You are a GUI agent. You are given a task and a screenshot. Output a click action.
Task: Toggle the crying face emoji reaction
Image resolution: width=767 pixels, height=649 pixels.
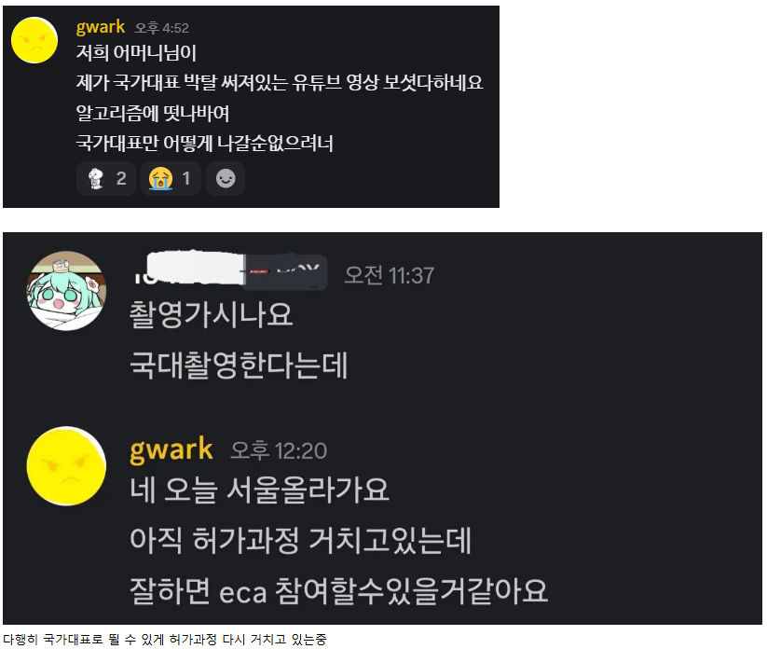(x=171, y=179)
